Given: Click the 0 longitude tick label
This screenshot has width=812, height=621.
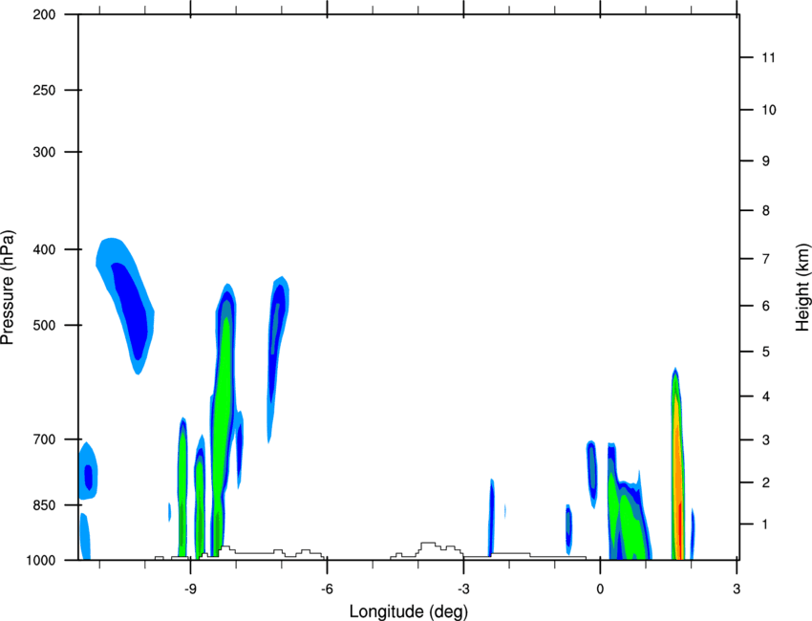Looking at the screenshot, I should [x=600, y=589].
